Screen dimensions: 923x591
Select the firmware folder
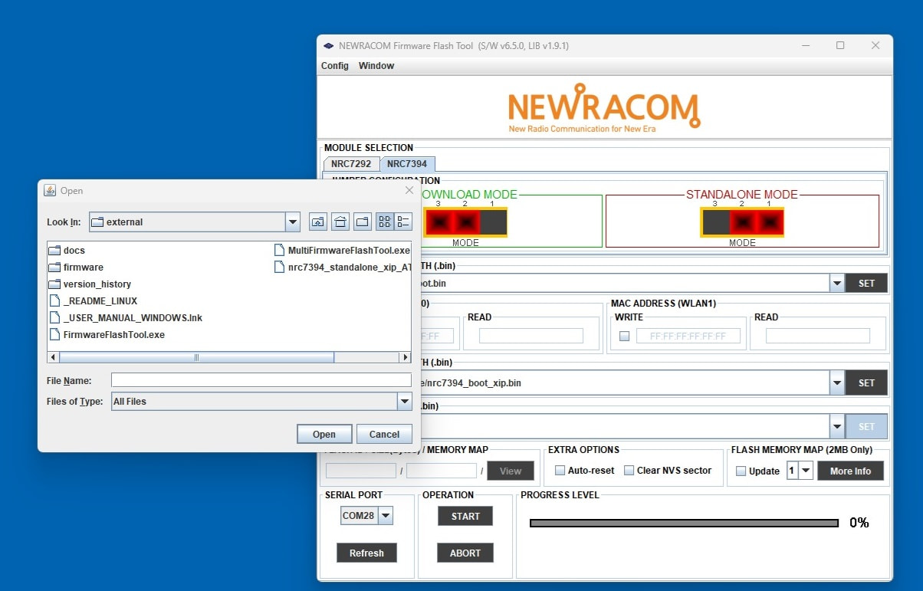tap(83, 268)
